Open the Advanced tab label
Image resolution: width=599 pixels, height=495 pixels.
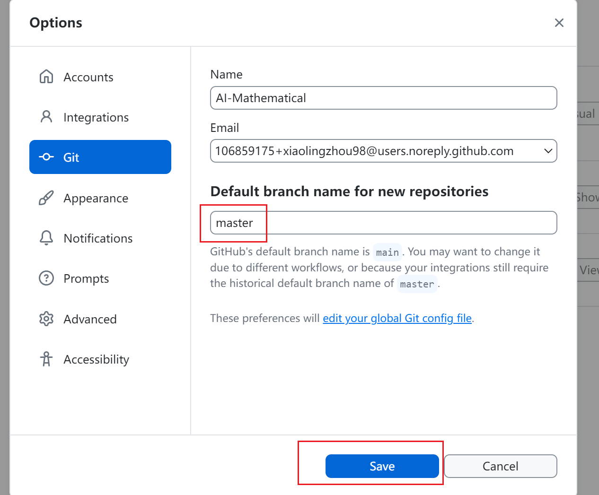(90, 319)
